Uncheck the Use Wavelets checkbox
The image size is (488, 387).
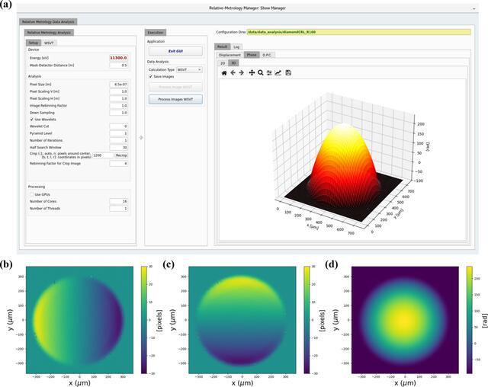point(32,120)
